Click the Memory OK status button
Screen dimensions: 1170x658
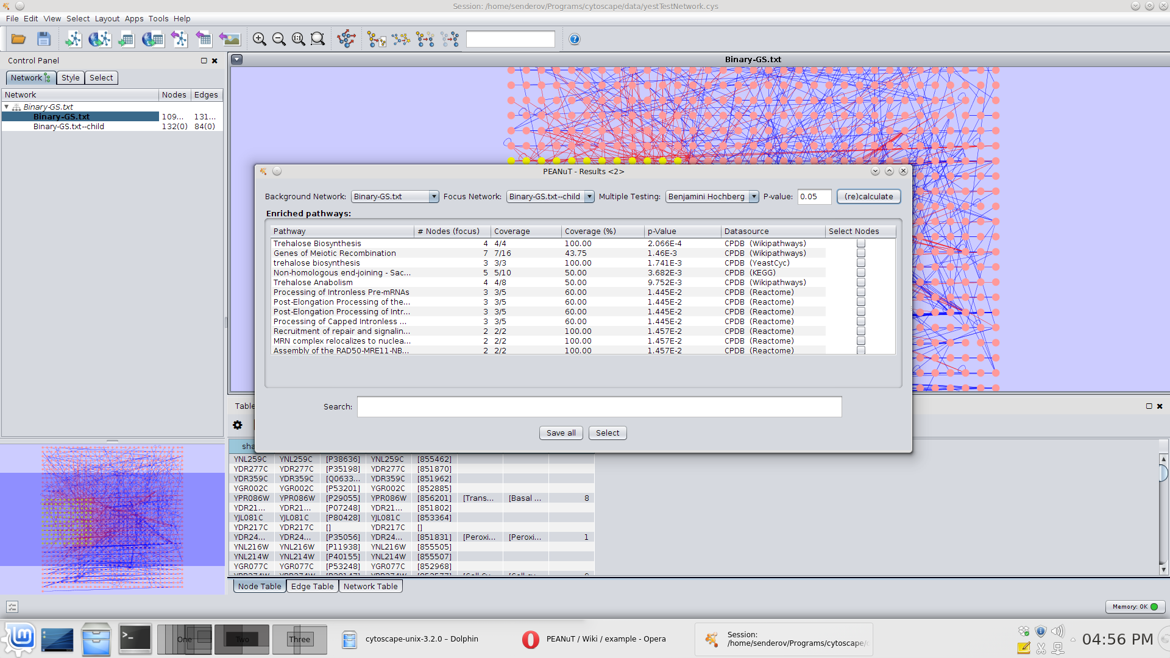(x=1135, y=607)
